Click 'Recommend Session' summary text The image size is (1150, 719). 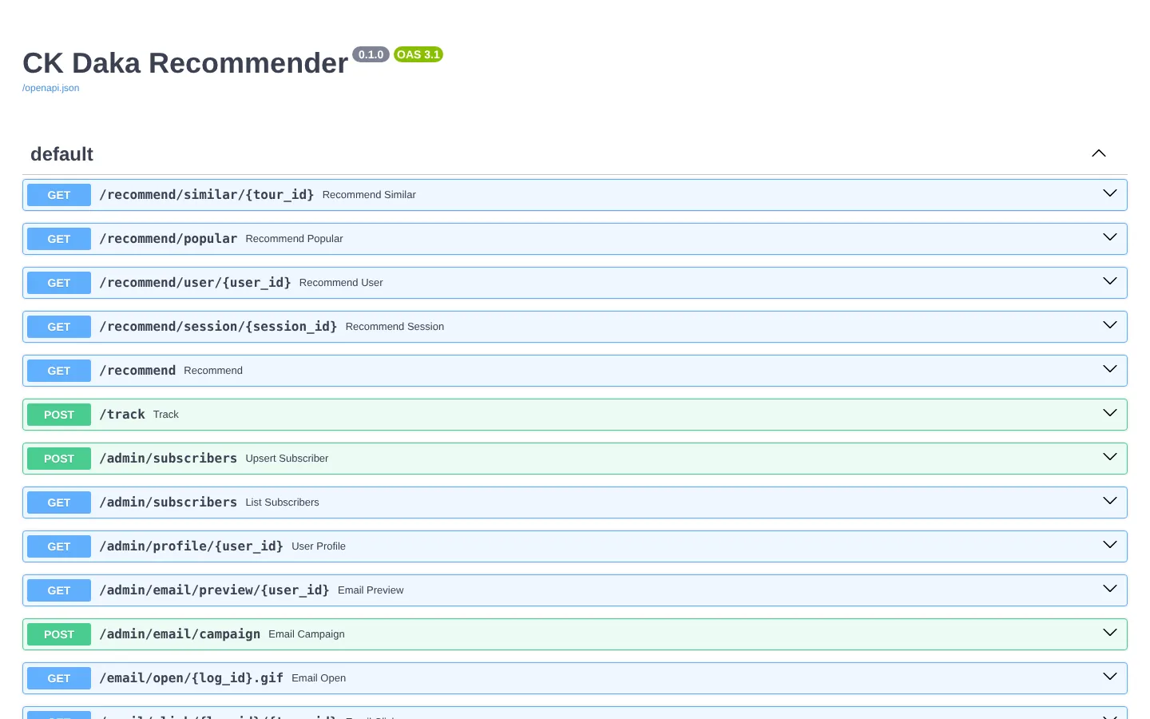tap(395, 327)
